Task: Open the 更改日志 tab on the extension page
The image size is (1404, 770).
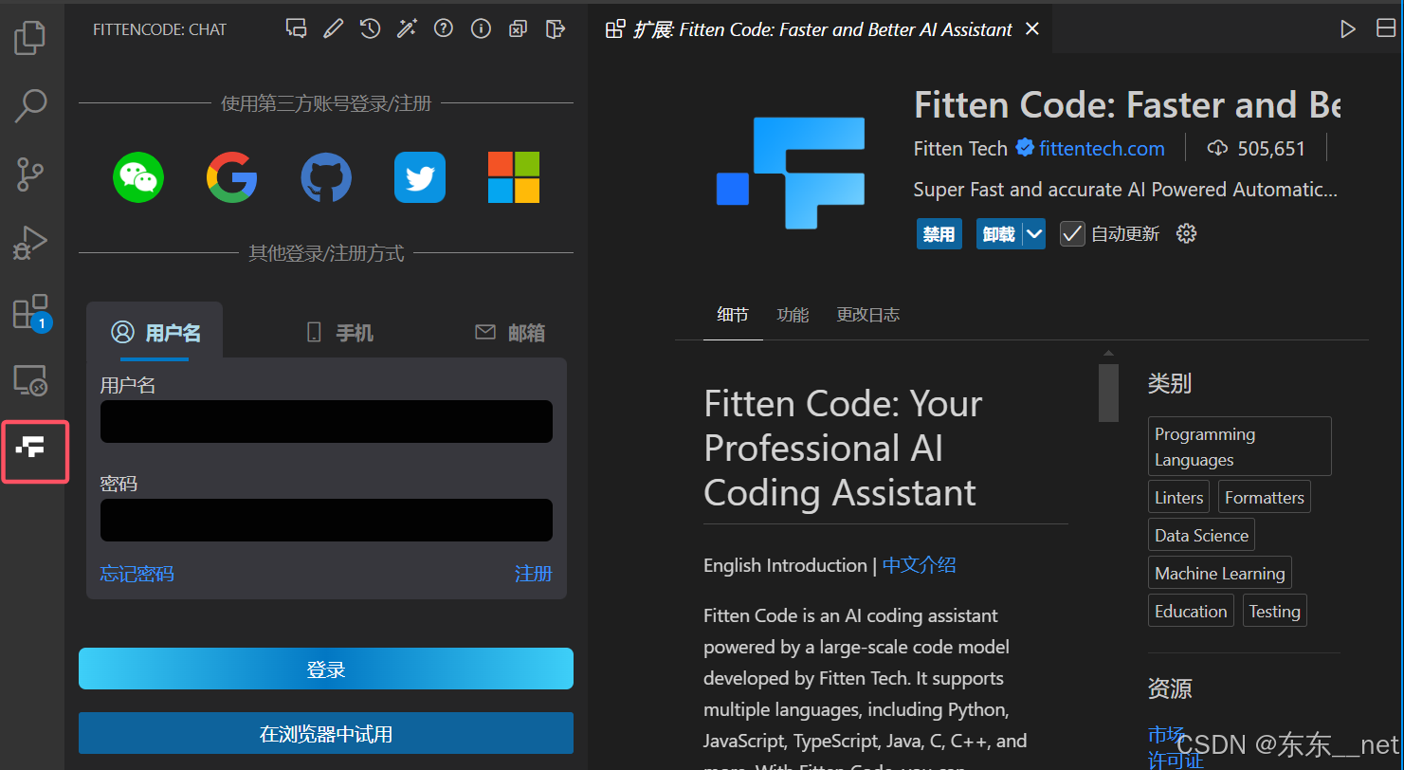Action: point(867,315)
